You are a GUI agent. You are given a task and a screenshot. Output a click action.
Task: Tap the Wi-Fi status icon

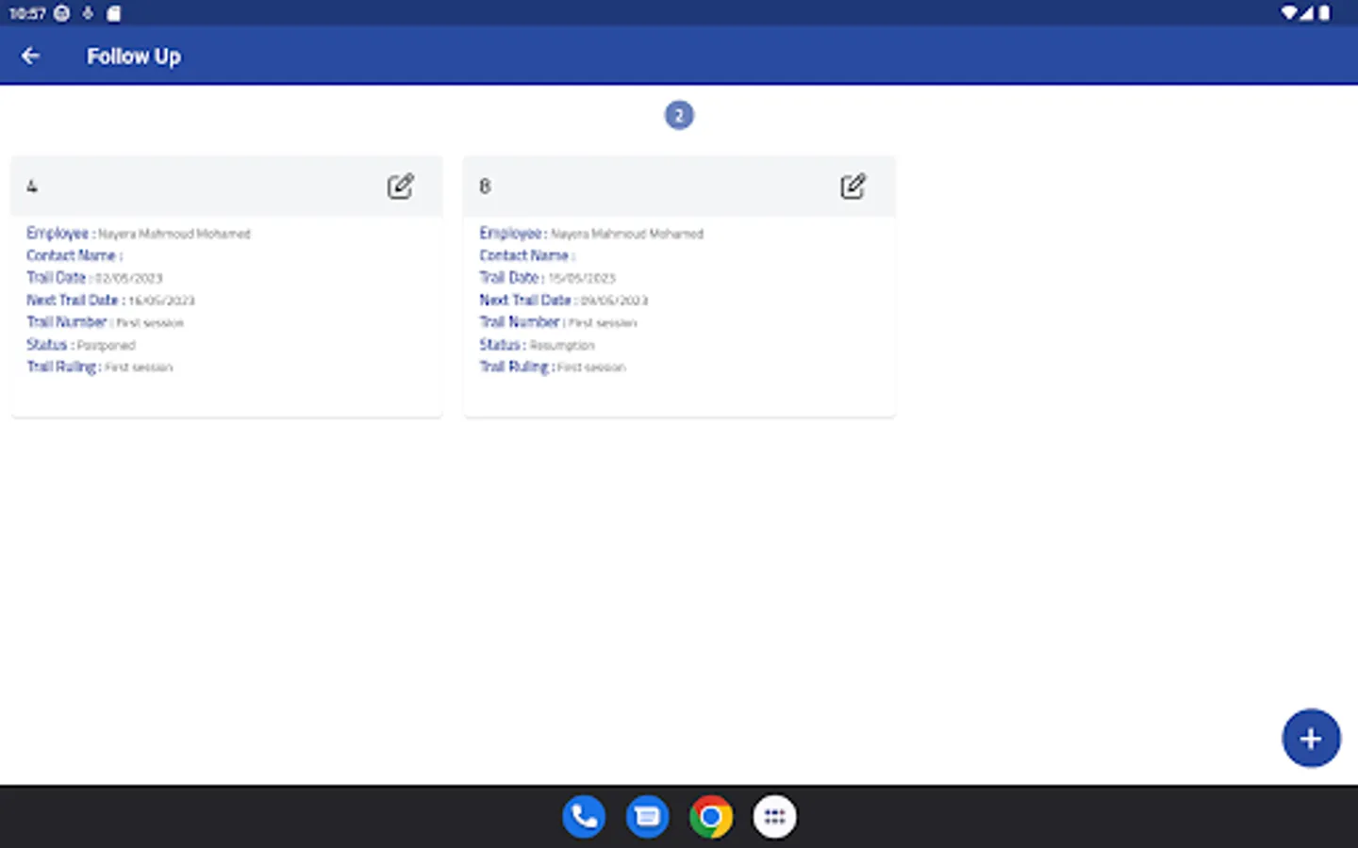coord(1289,13)
